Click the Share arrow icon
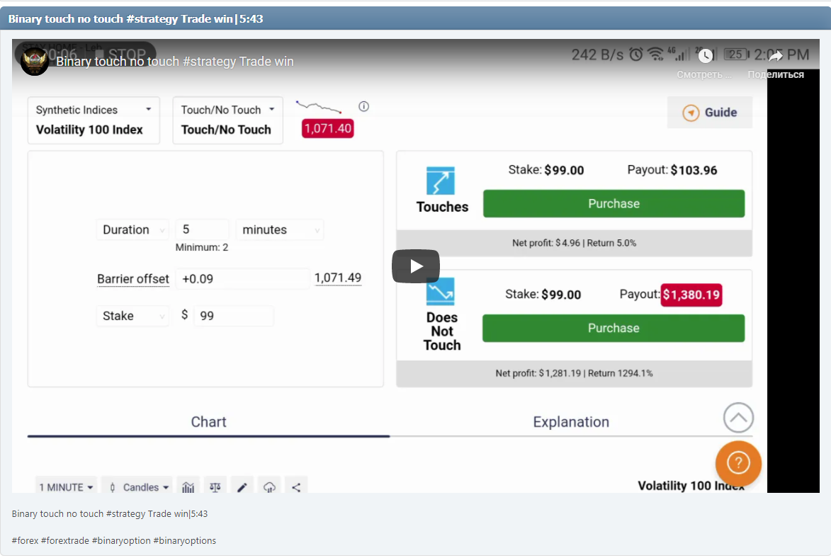The height and width of the screenshot is (558, 831). [x=775, y=57]
